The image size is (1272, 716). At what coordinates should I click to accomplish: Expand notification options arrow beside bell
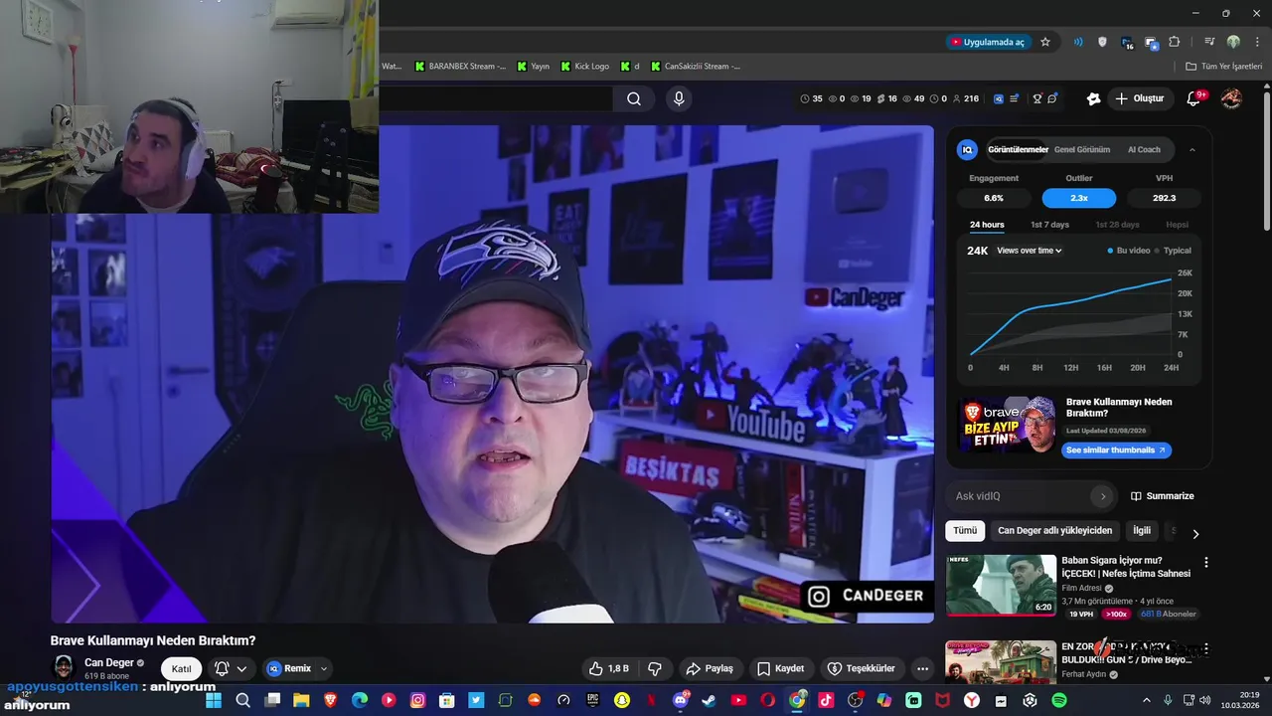[x=241, y=668]
